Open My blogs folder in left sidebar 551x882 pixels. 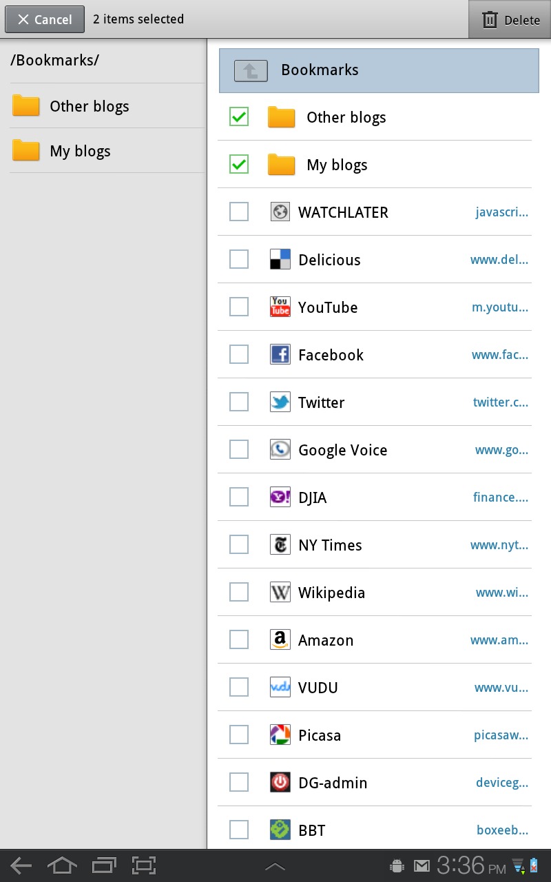pyautogui.click(x=80, y=151)
